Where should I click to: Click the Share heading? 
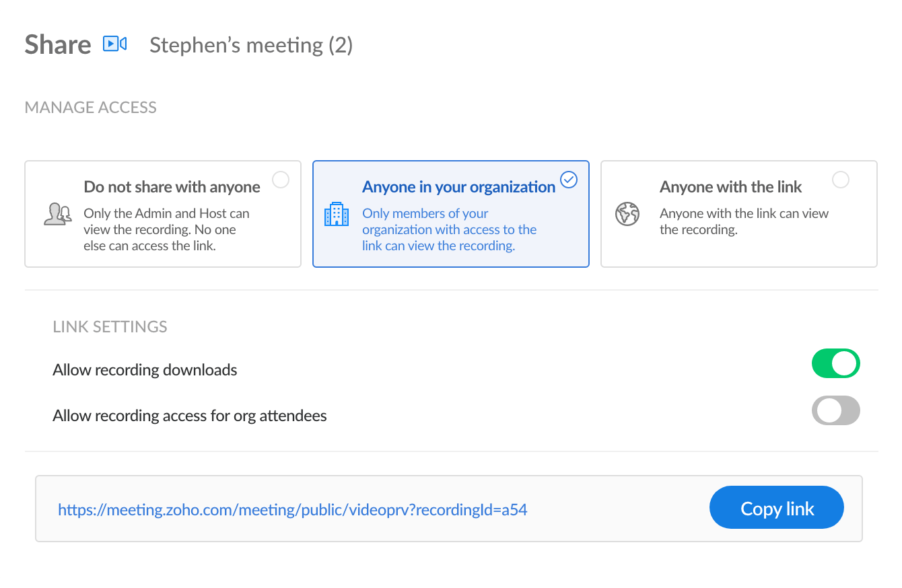58,45
